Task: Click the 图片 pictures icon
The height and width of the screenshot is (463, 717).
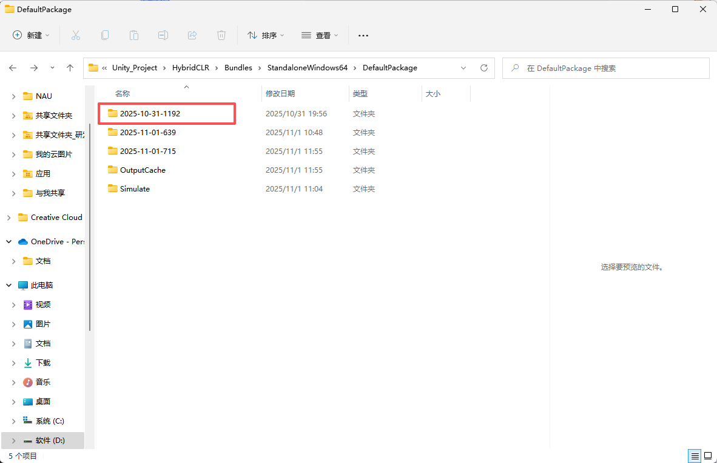Action: coord(28,324)
